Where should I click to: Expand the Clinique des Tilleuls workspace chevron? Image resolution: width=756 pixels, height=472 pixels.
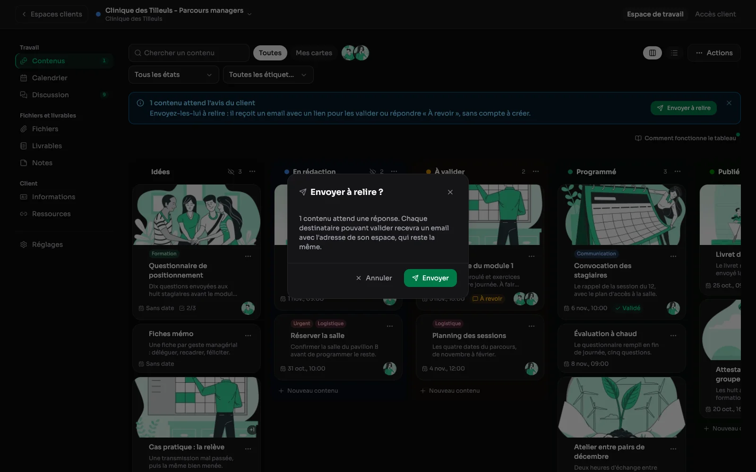(249, 14)
